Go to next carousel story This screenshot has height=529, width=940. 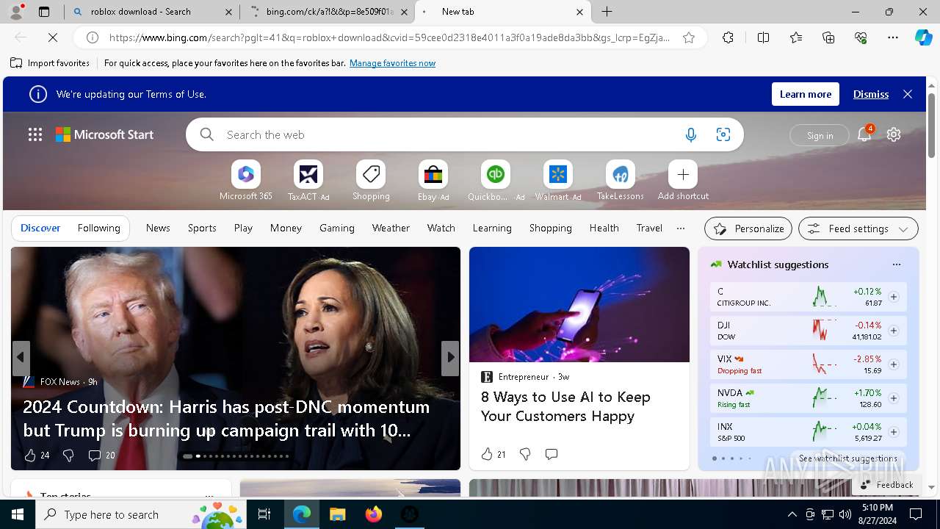tap(450, 357)
